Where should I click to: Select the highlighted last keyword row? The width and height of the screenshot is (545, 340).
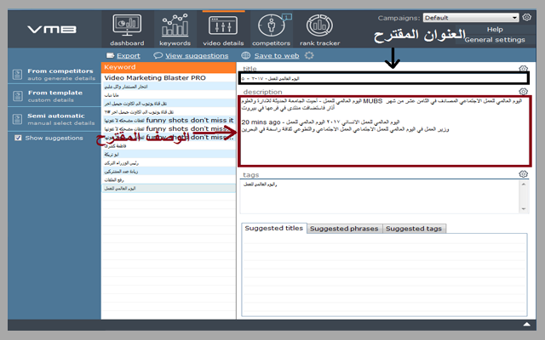169,188
